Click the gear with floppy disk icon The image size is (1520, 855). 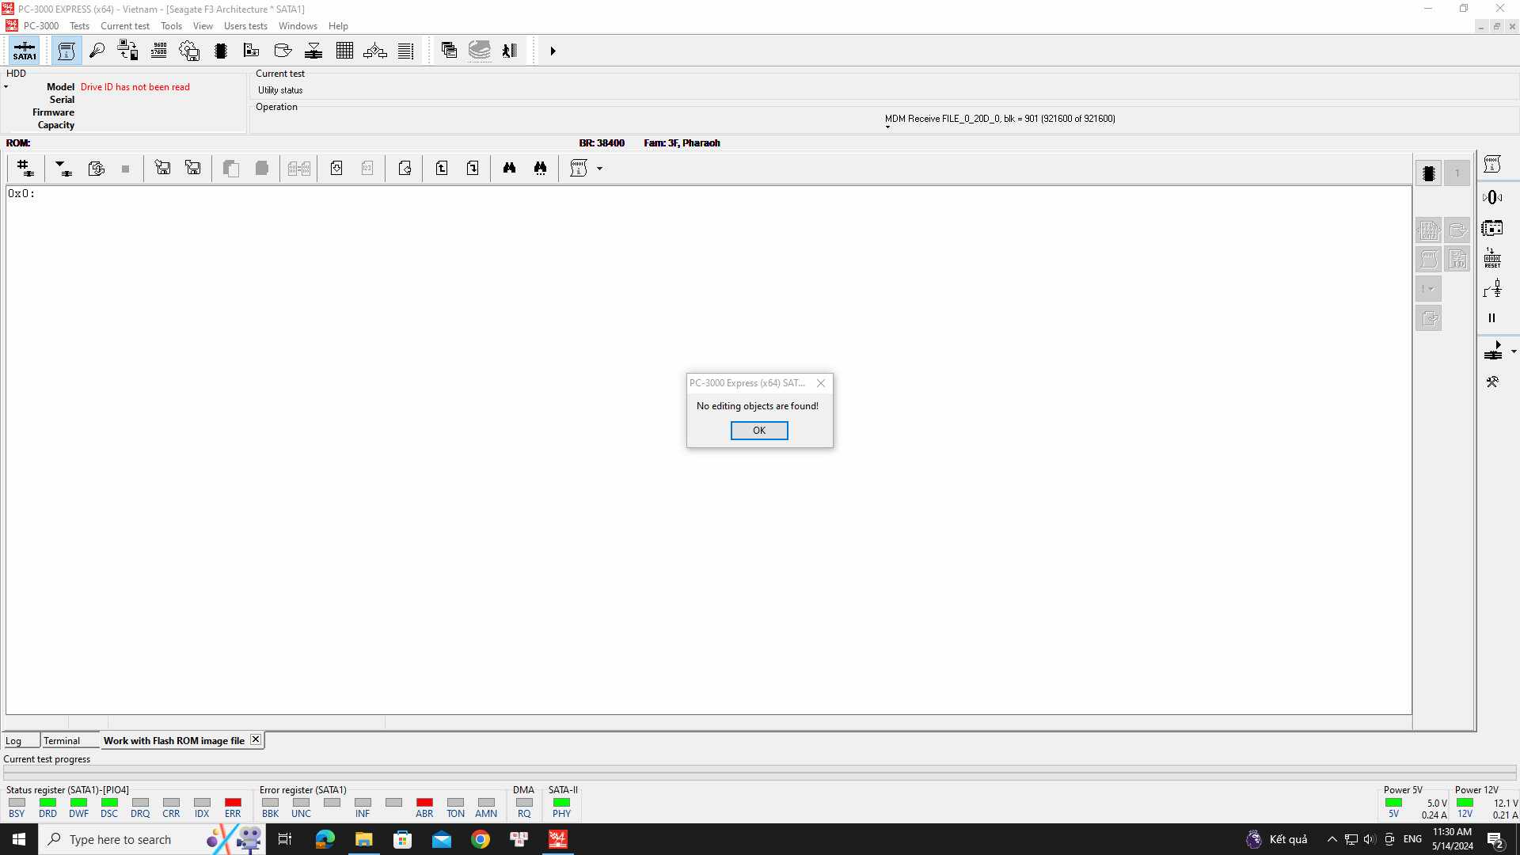pos(190,51)
